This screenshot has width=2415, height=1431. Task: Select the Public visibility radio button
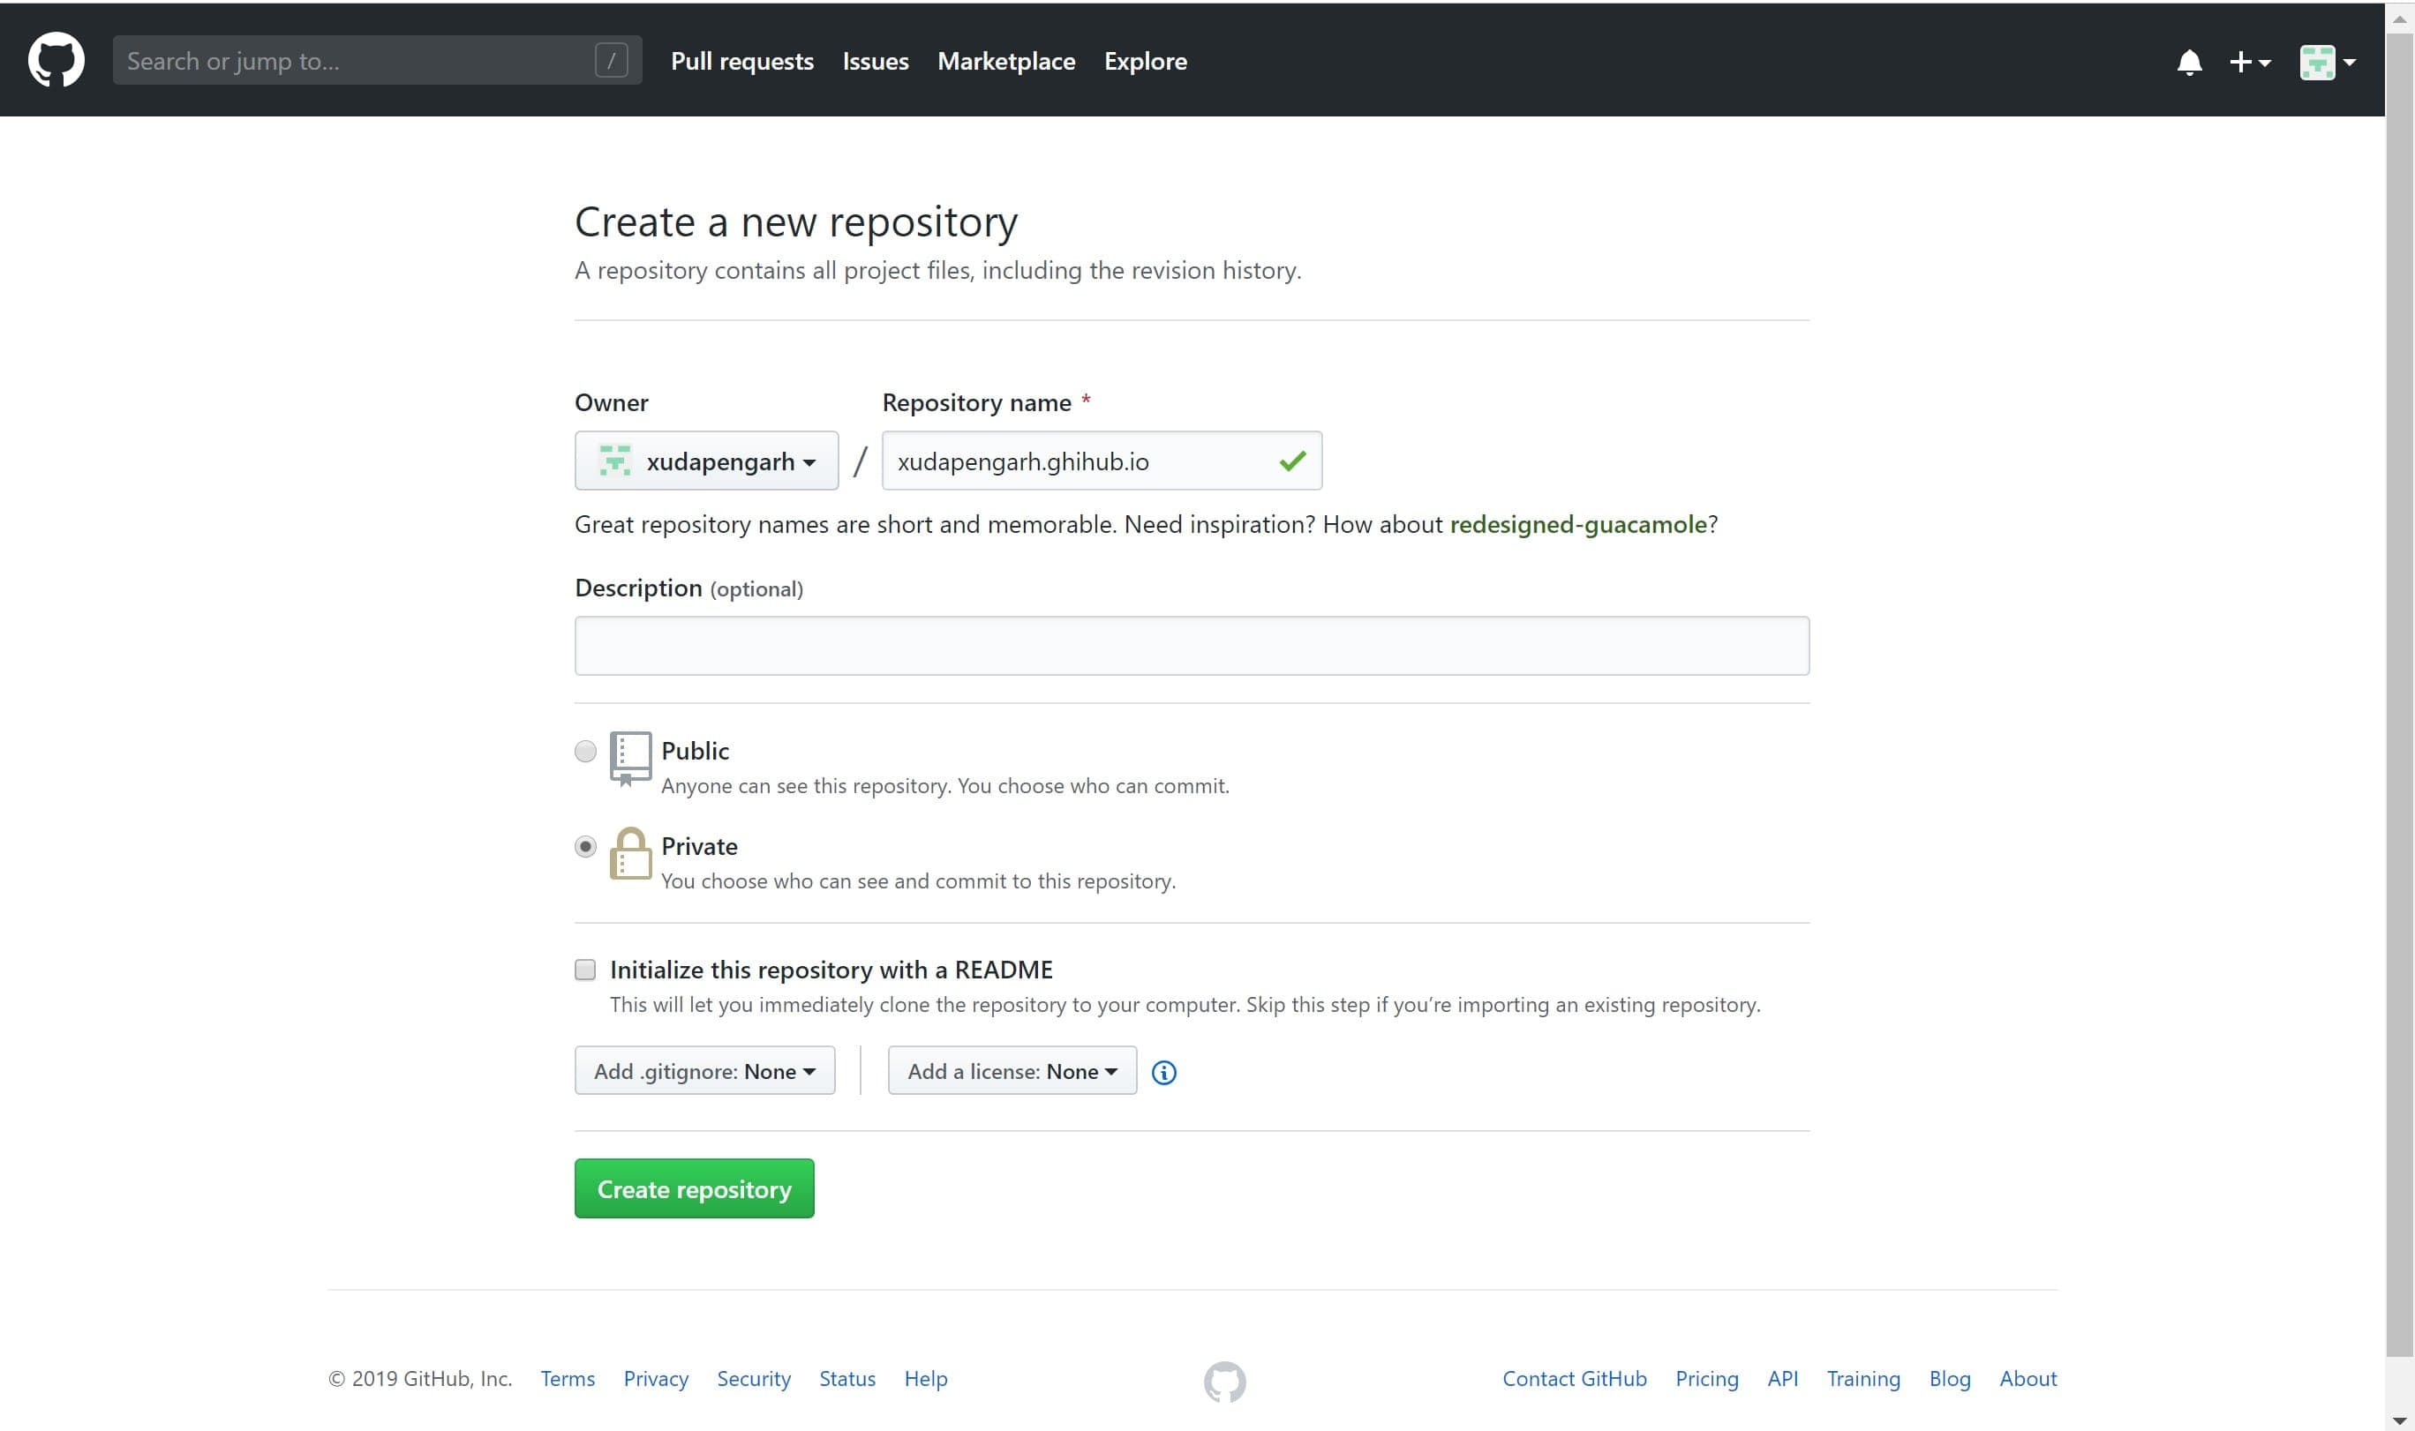585,751
